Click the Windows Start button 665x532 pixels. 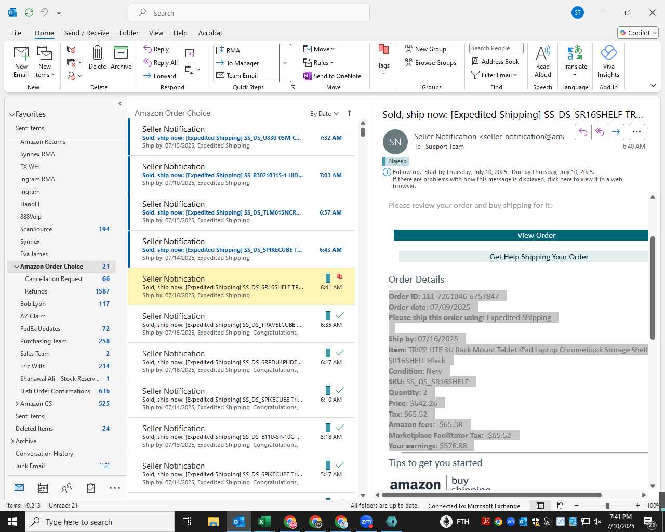[12, 522]
